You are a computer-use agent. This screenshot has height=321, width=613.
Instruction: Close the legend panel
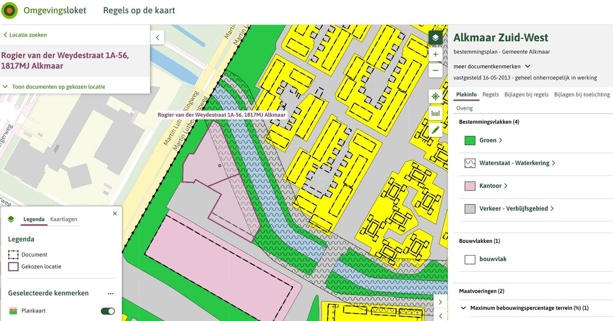(x=115, y=213)
